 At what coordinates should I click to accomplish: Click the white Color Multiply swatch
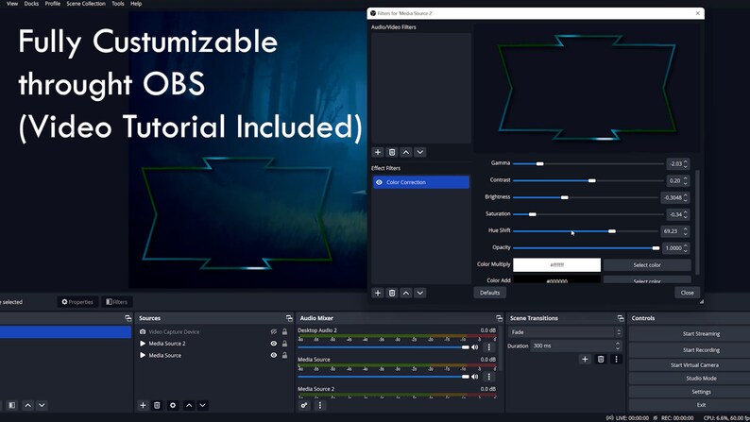[x=556, y=264]
